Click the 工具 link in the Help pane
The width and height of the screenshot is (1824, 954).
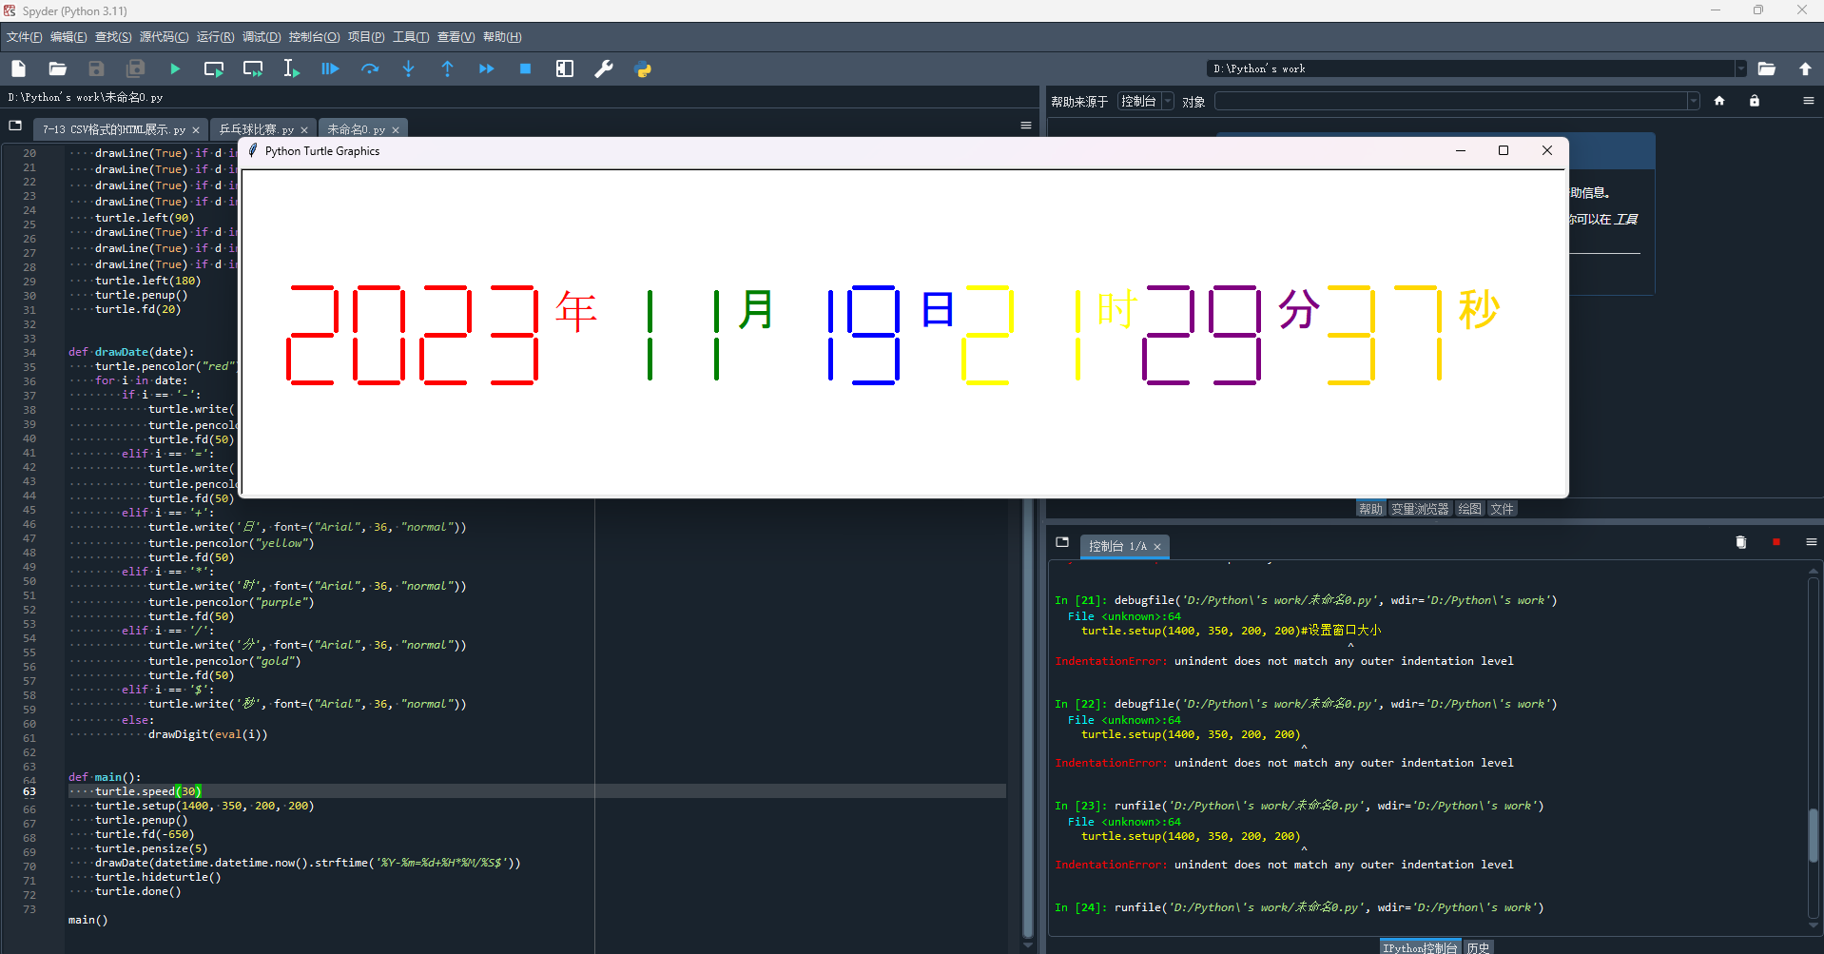pos(1626,219)
